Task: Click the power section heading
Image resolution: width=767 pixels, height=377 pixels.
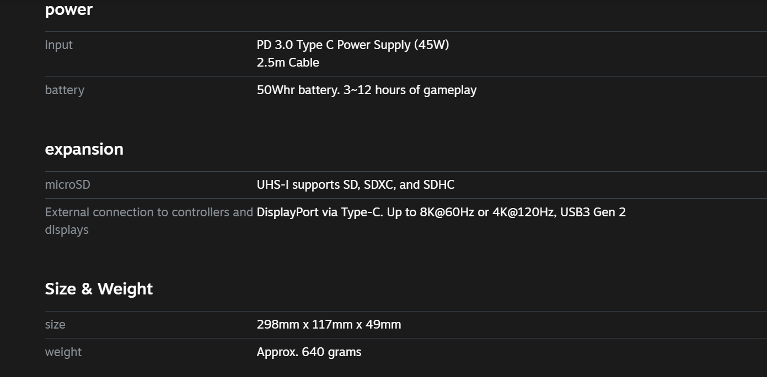Action: point(68,9)
